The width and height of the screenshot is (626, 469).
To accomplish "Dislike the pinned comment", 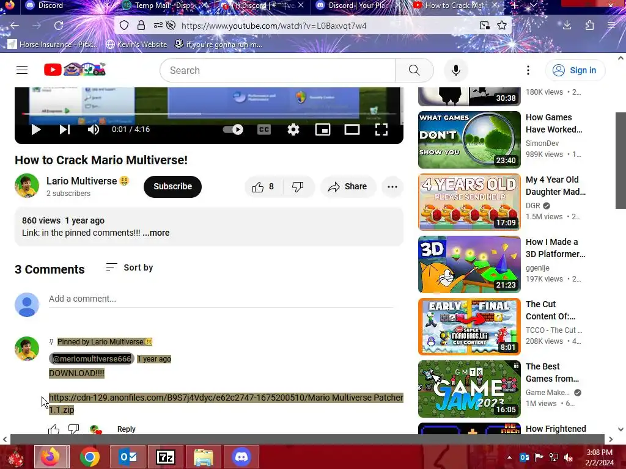I will coord(73,429).
